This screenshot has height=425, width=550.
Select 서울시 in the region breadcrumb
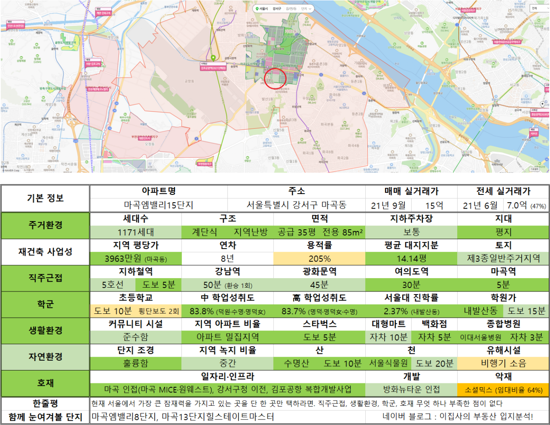(x=263, y=9)
